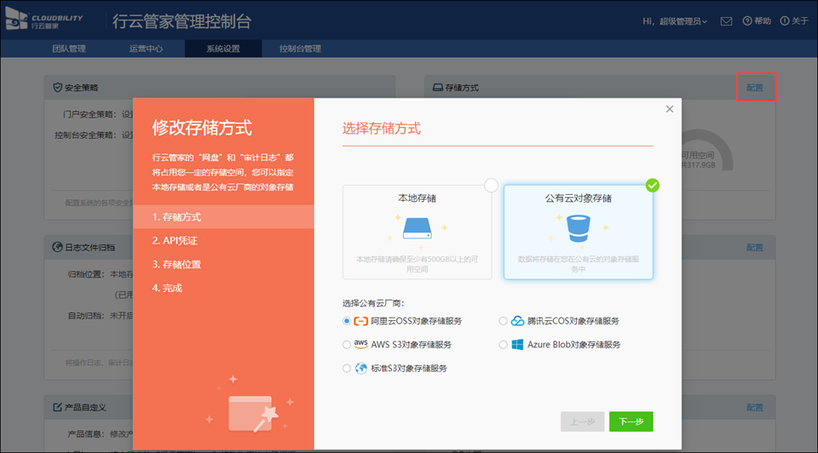Click the public cloud bucket icon
Viewport: 818px width, 453px height.
[x=578, y=227]
